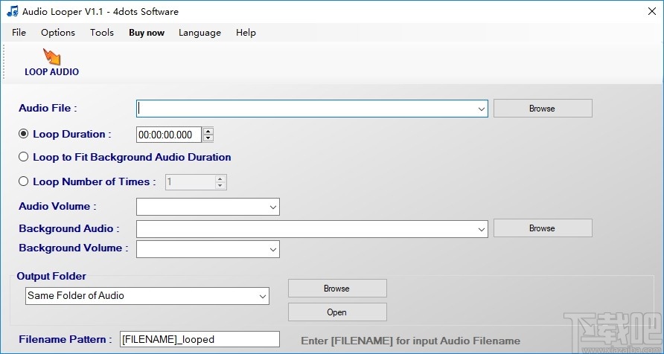Image resolution: width=664 pixels, height=354 pixels.
Task: Click the 'Enter [FILENAME] for input Audio Filename' hint
Action: (x=410, y=341)
